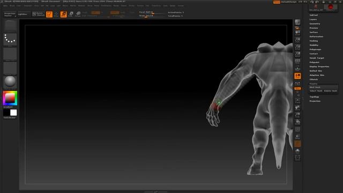Activate Draw mode in the top shelf
Viewport: 343px width, 193px height.
pyautogui.click(x=56, y=14)
